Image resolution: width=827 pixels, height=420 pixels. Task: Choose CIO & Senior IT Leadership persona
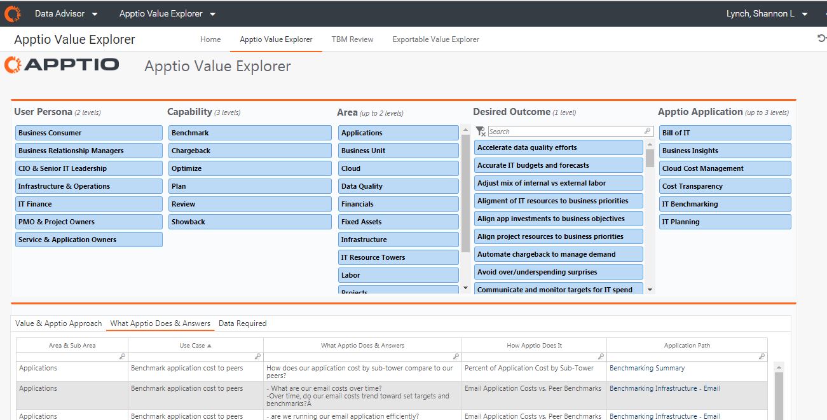[x=89, y=168]
